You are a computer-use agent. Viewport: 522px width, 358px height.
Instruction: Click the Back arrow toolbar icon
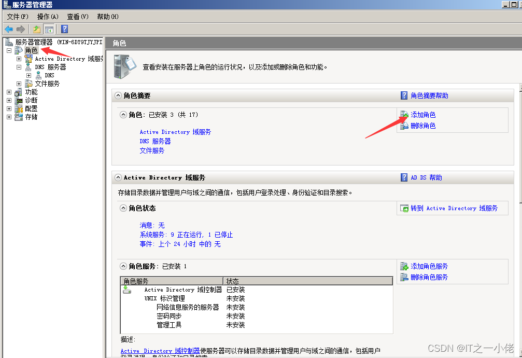pos(9,30)
